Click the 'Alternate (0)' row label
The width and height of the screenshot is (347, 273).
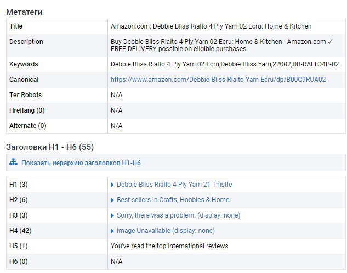[27, 126]
